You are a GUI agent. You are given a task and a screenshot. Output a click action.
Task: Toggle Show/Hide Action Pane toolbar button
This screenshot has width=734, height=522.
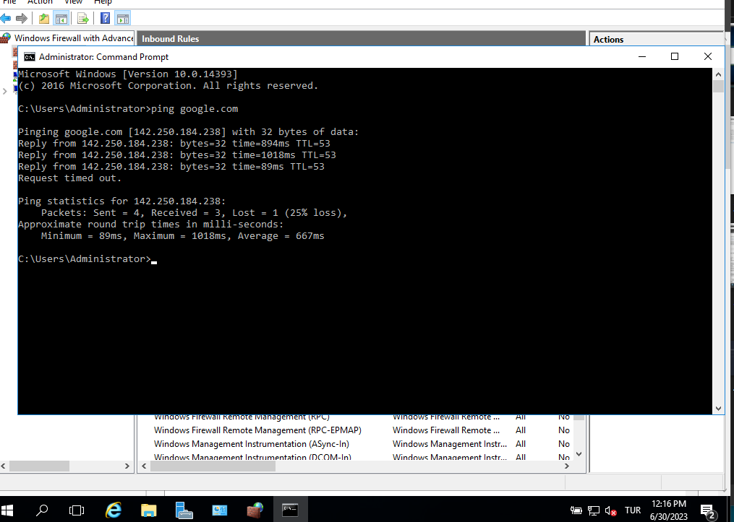pos(123,18)
